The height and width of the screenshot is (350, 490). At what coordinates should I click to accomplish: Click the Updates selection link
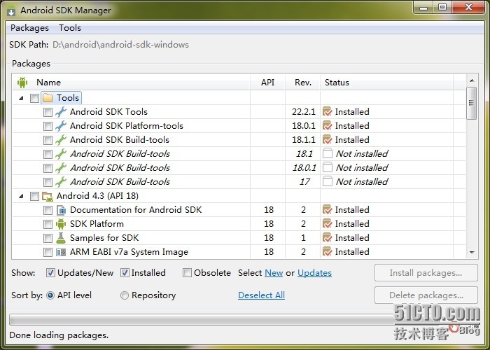tap(314, 273)
